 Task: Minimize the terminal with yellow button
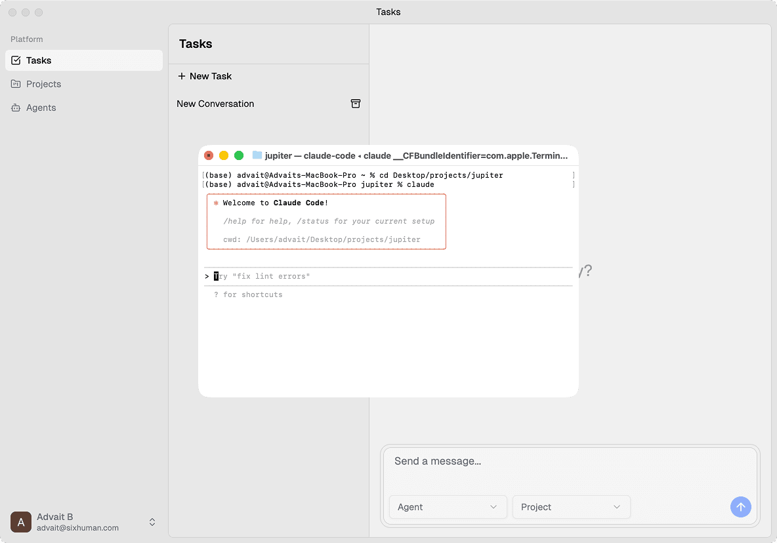pyautogui.click(x=224, y=155)
